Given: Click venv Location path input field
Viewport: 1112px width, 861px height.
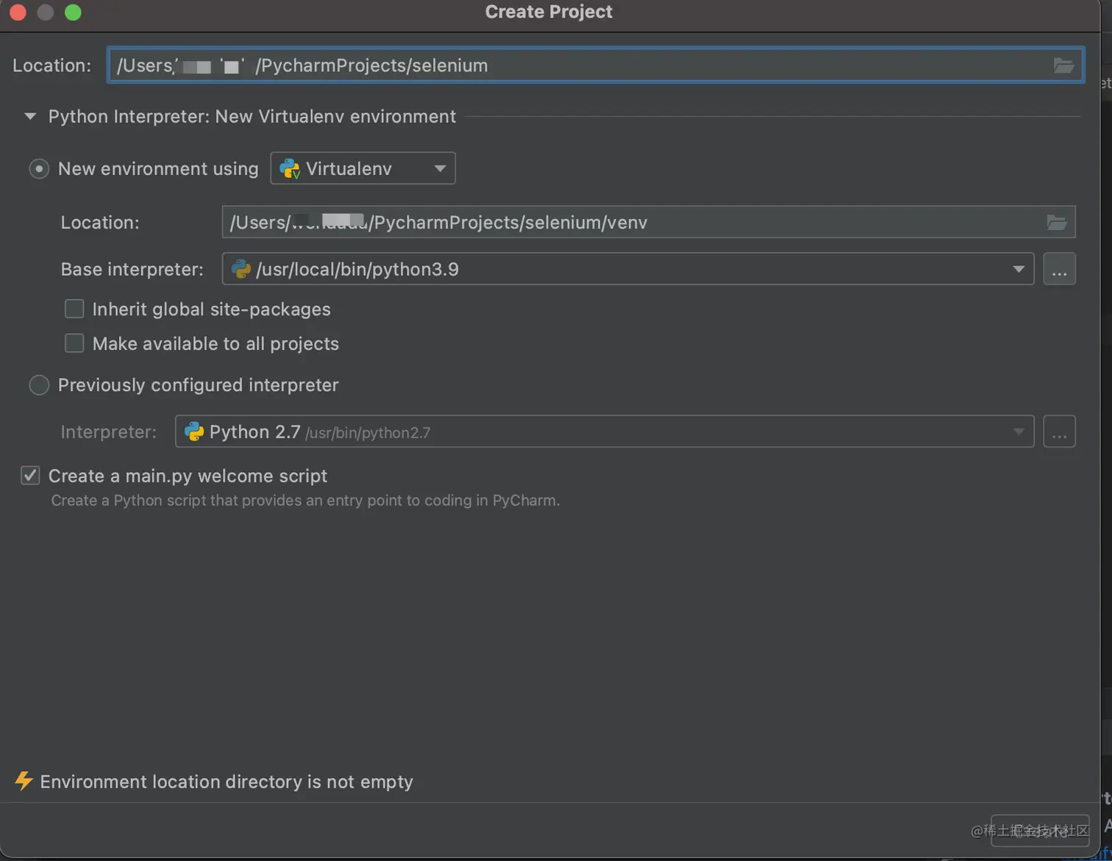Looking at the screenshot, I should 648,222.
